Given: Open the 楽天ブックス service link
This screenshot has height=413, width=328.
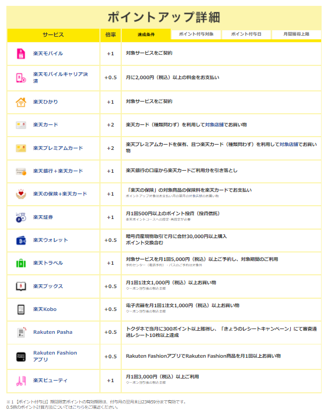Looking at the screenshot, I should pos(48,286).
